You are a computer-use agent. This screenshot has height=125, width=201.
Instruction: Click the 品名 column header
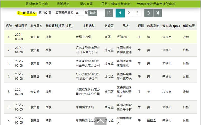coord(126,26)
